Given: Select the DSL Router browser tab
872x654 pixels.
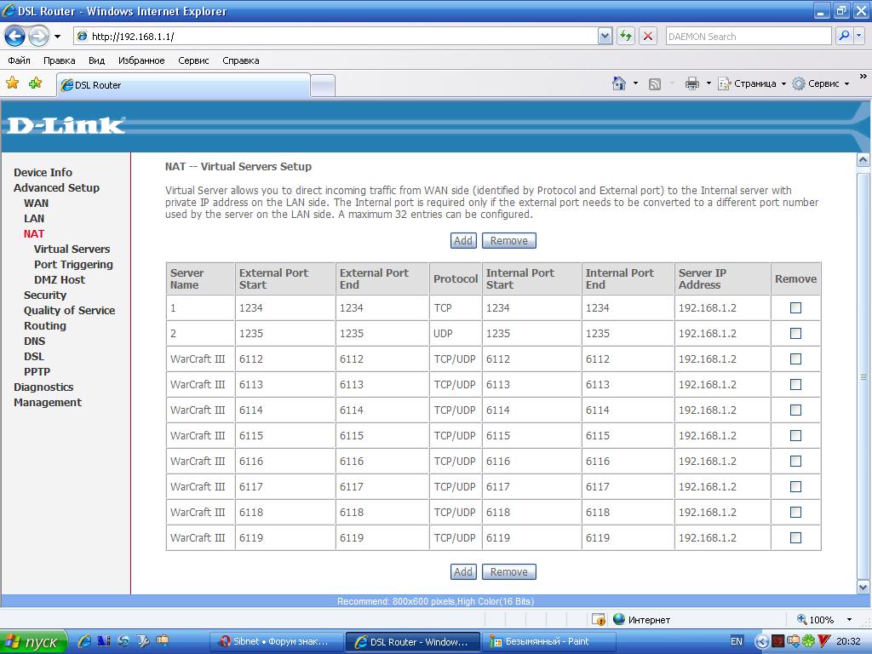Looking at the screenshot, I should pyautogui.click(x=183, y=85).
